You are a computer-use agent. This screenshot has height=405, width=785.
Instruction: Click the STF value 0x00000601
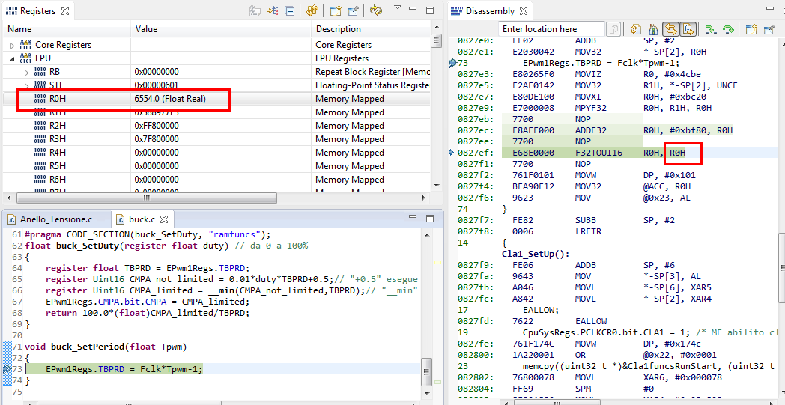(157, 85)
